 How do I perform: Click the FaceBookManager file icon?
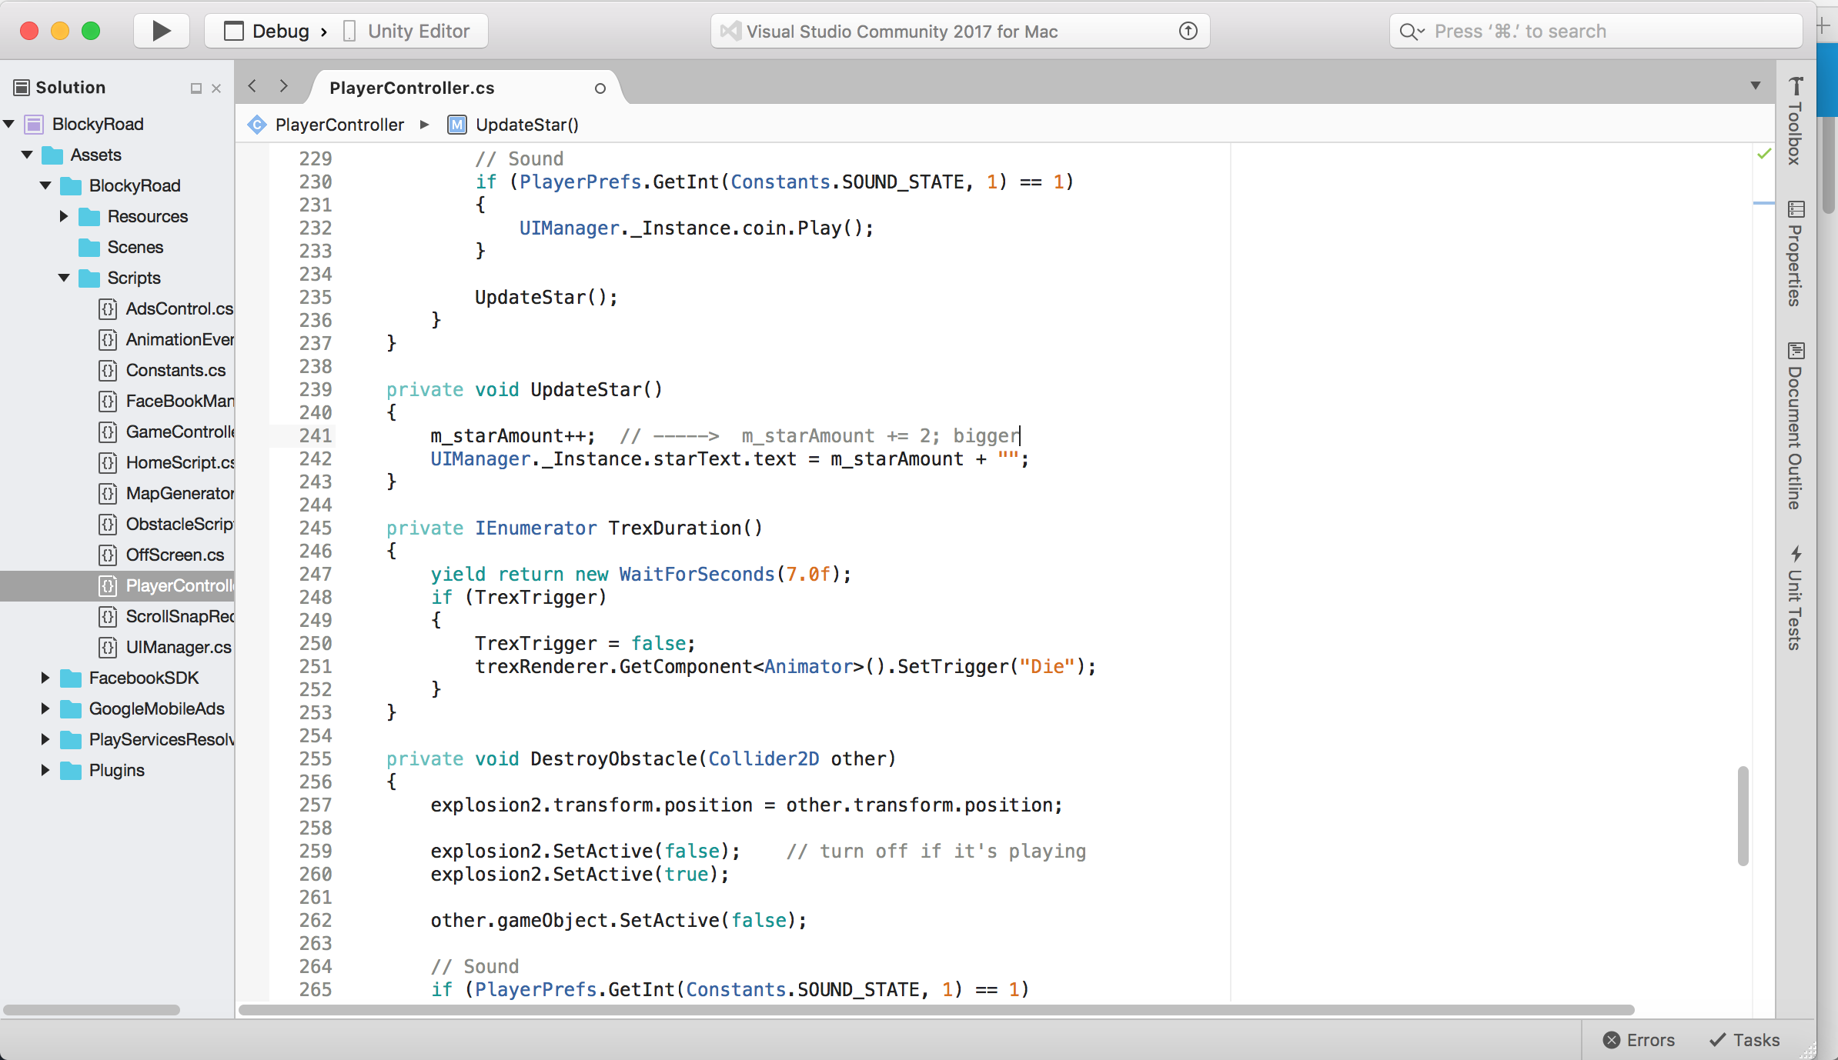click(x=108, y=401)
